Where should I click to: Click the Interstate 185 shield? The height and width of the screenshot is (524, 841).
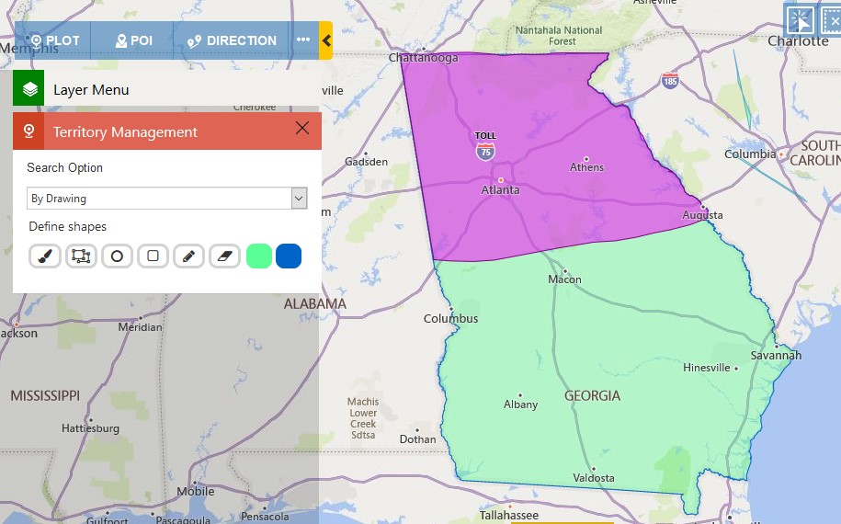pyautogui.click(x=669, y=81)
